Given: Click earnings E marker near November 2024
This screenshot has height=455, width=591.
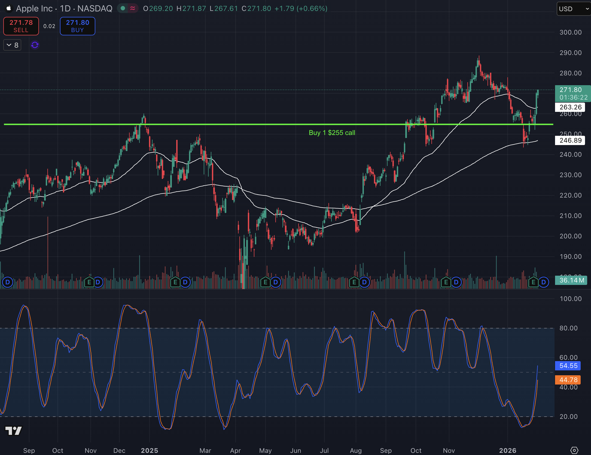Looking at the screenshot, I should tap(89, 282).
